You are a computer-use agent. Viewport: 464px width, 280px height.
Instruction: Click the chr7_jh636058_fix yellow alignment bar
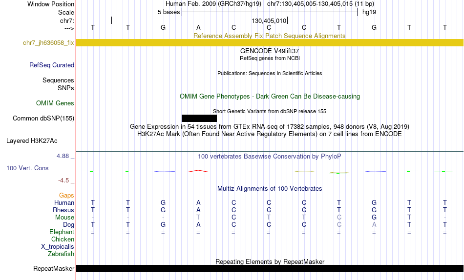pyautogui.click(x=270, y=42)
